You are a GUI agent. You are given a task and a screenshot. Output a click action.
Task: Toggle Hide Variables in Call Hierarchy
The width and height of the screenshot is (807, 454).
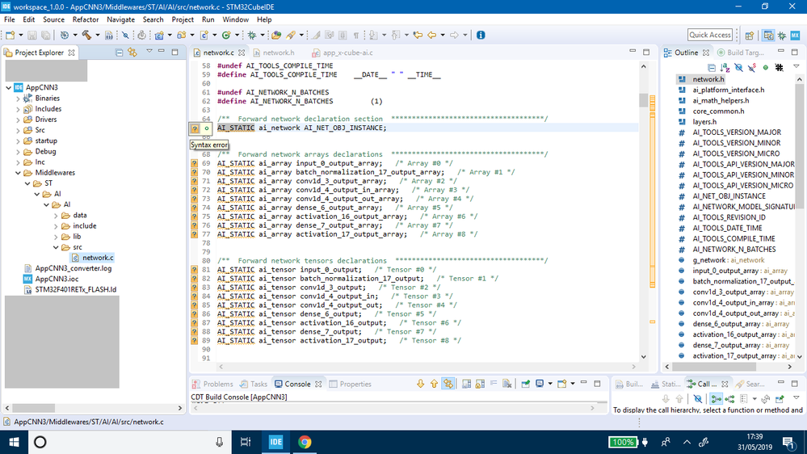pos(697,399)
